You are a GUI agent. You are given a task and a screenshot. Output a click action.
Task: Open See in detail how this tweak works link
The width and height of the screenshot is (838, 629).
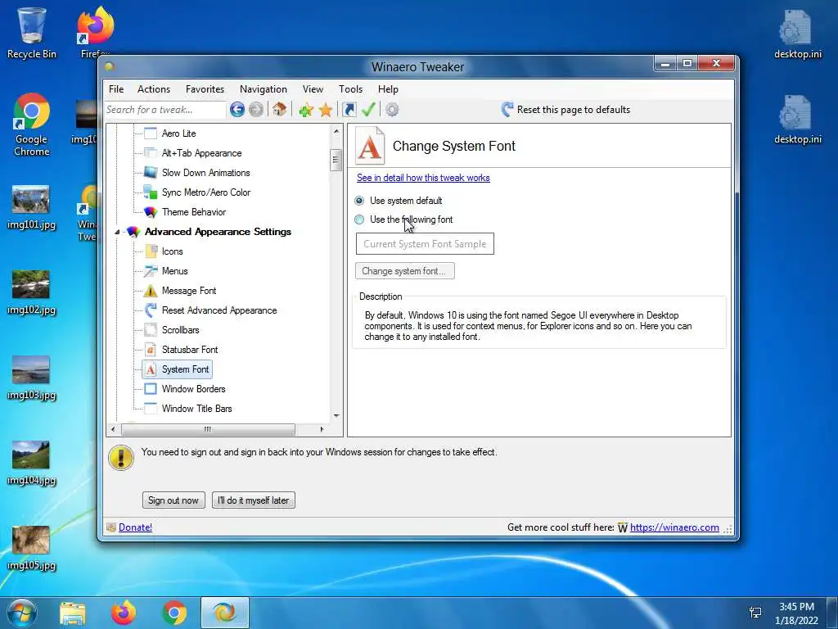[x=423, y=178]
